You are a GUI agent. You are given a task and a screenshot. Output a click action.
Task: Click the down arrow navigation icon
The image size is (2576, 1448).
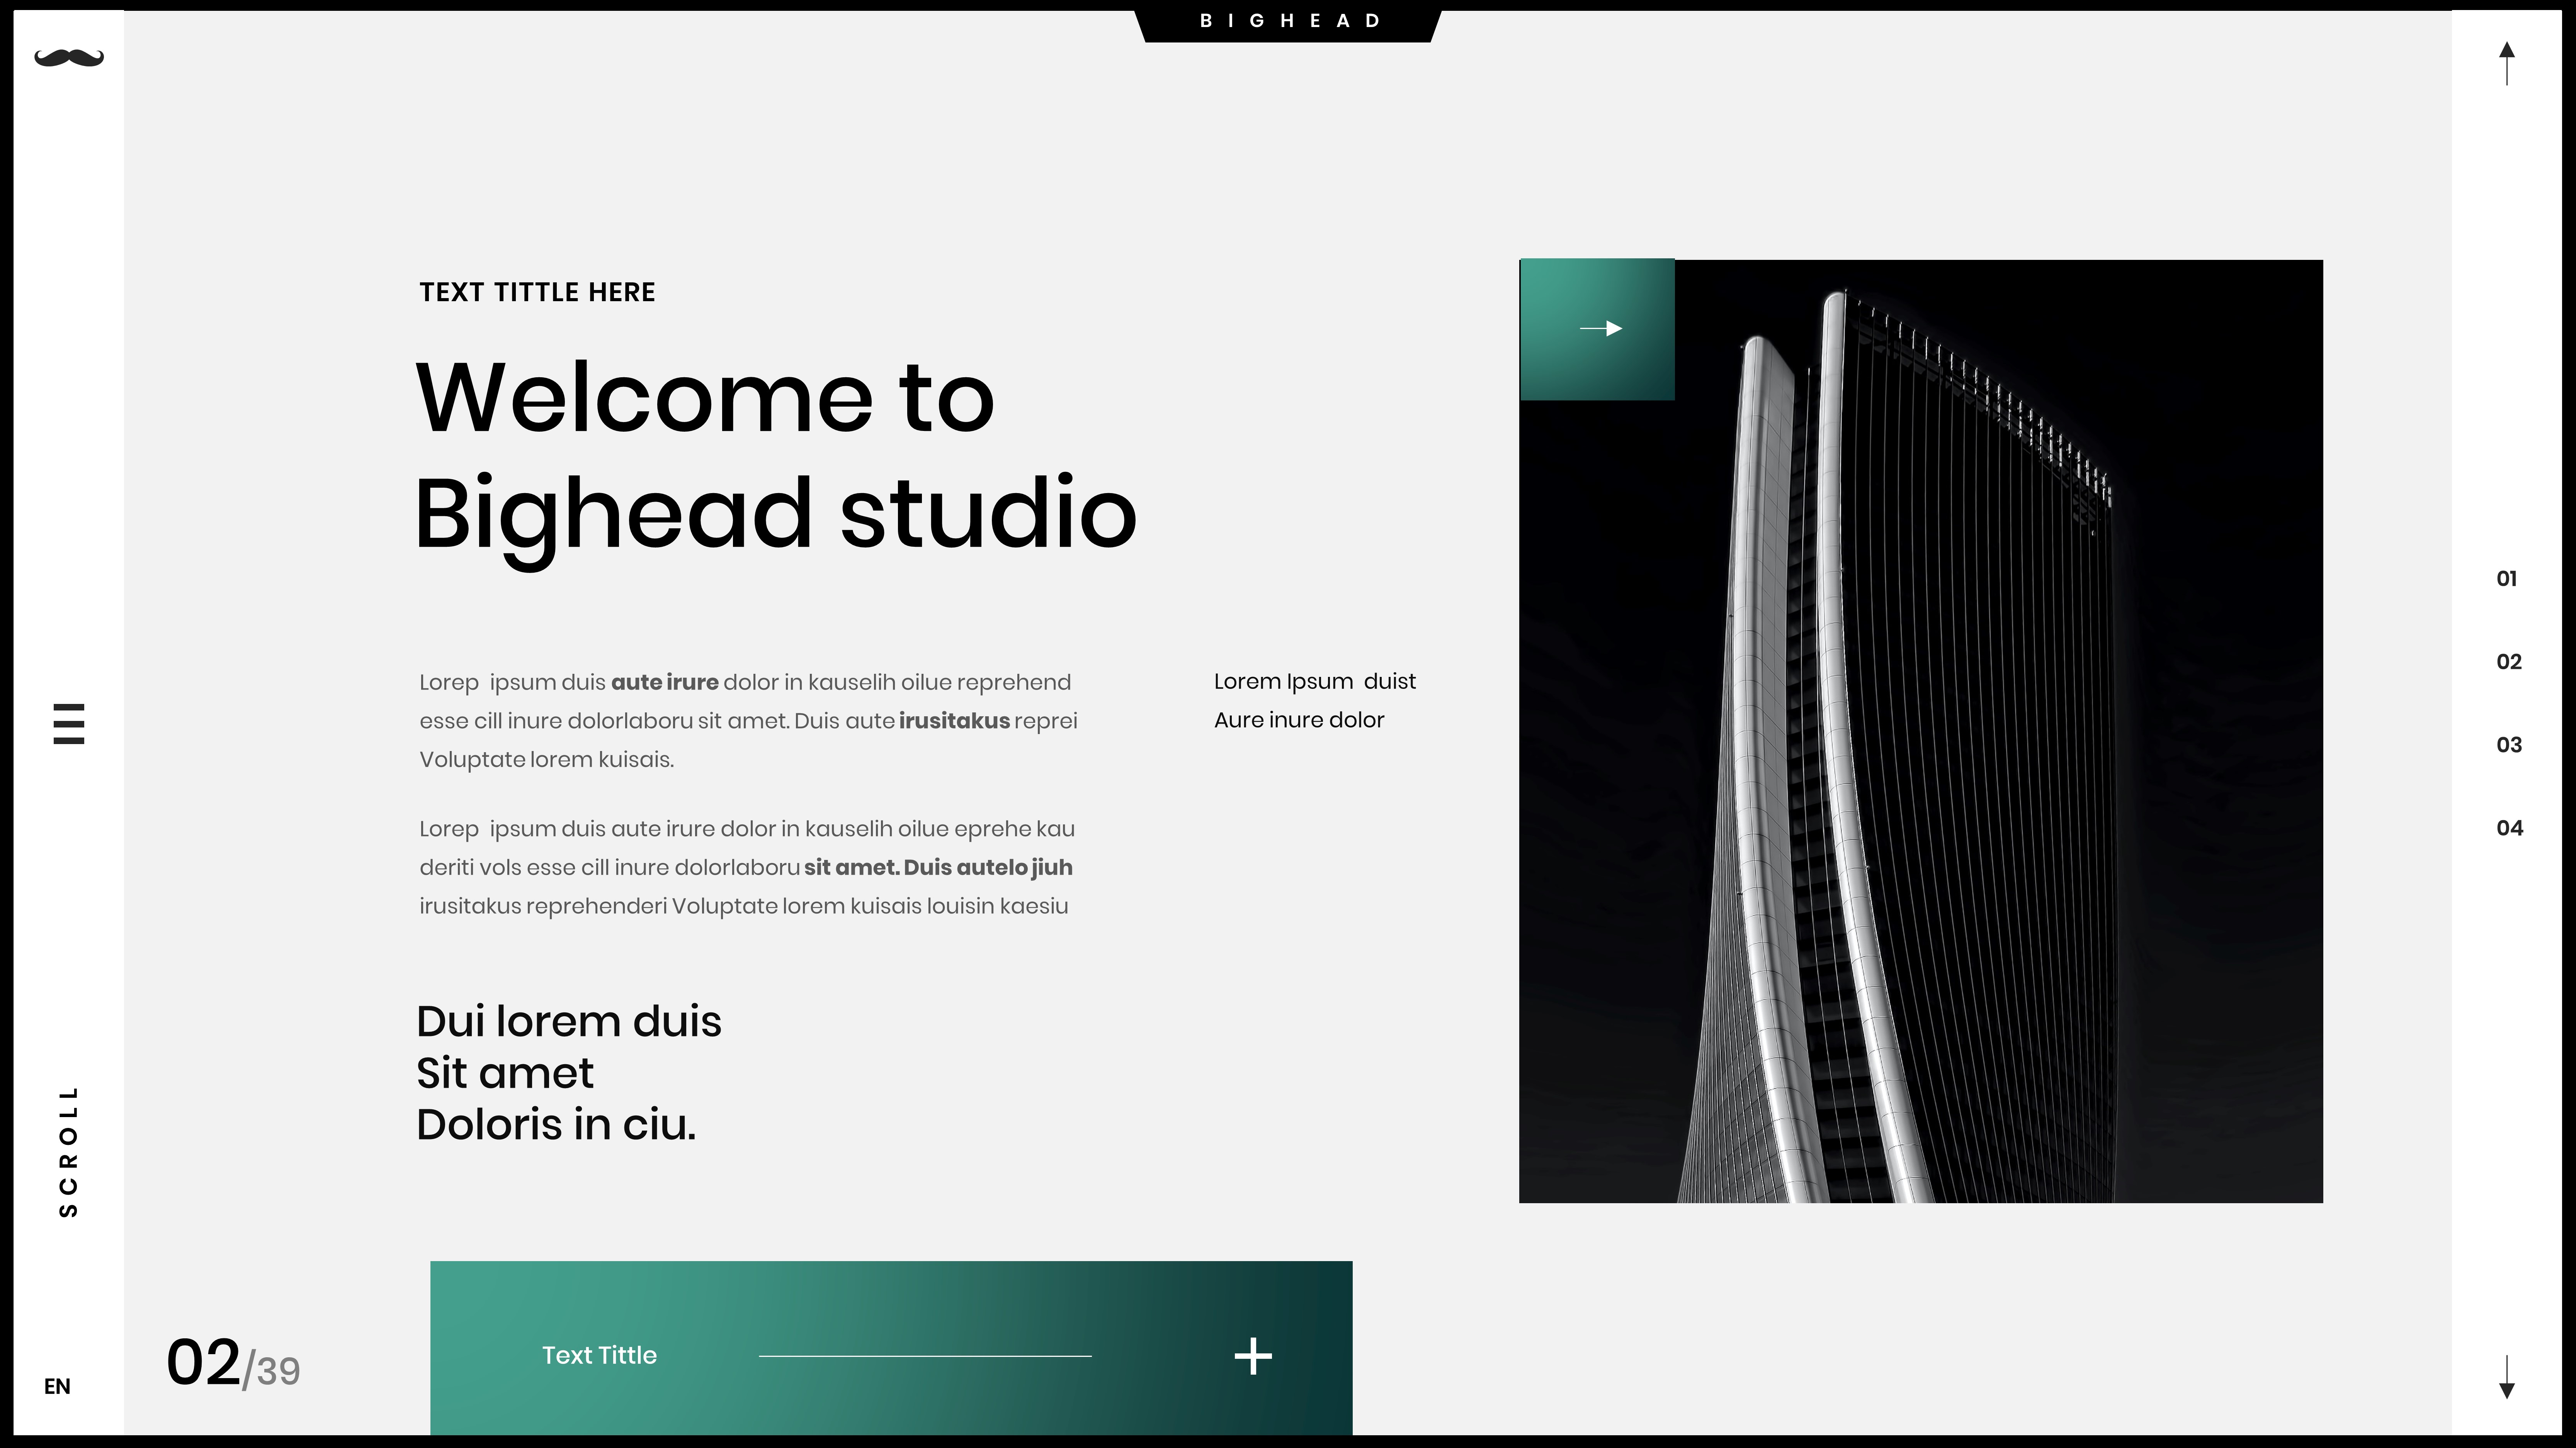click(x=2506, y=1377)
